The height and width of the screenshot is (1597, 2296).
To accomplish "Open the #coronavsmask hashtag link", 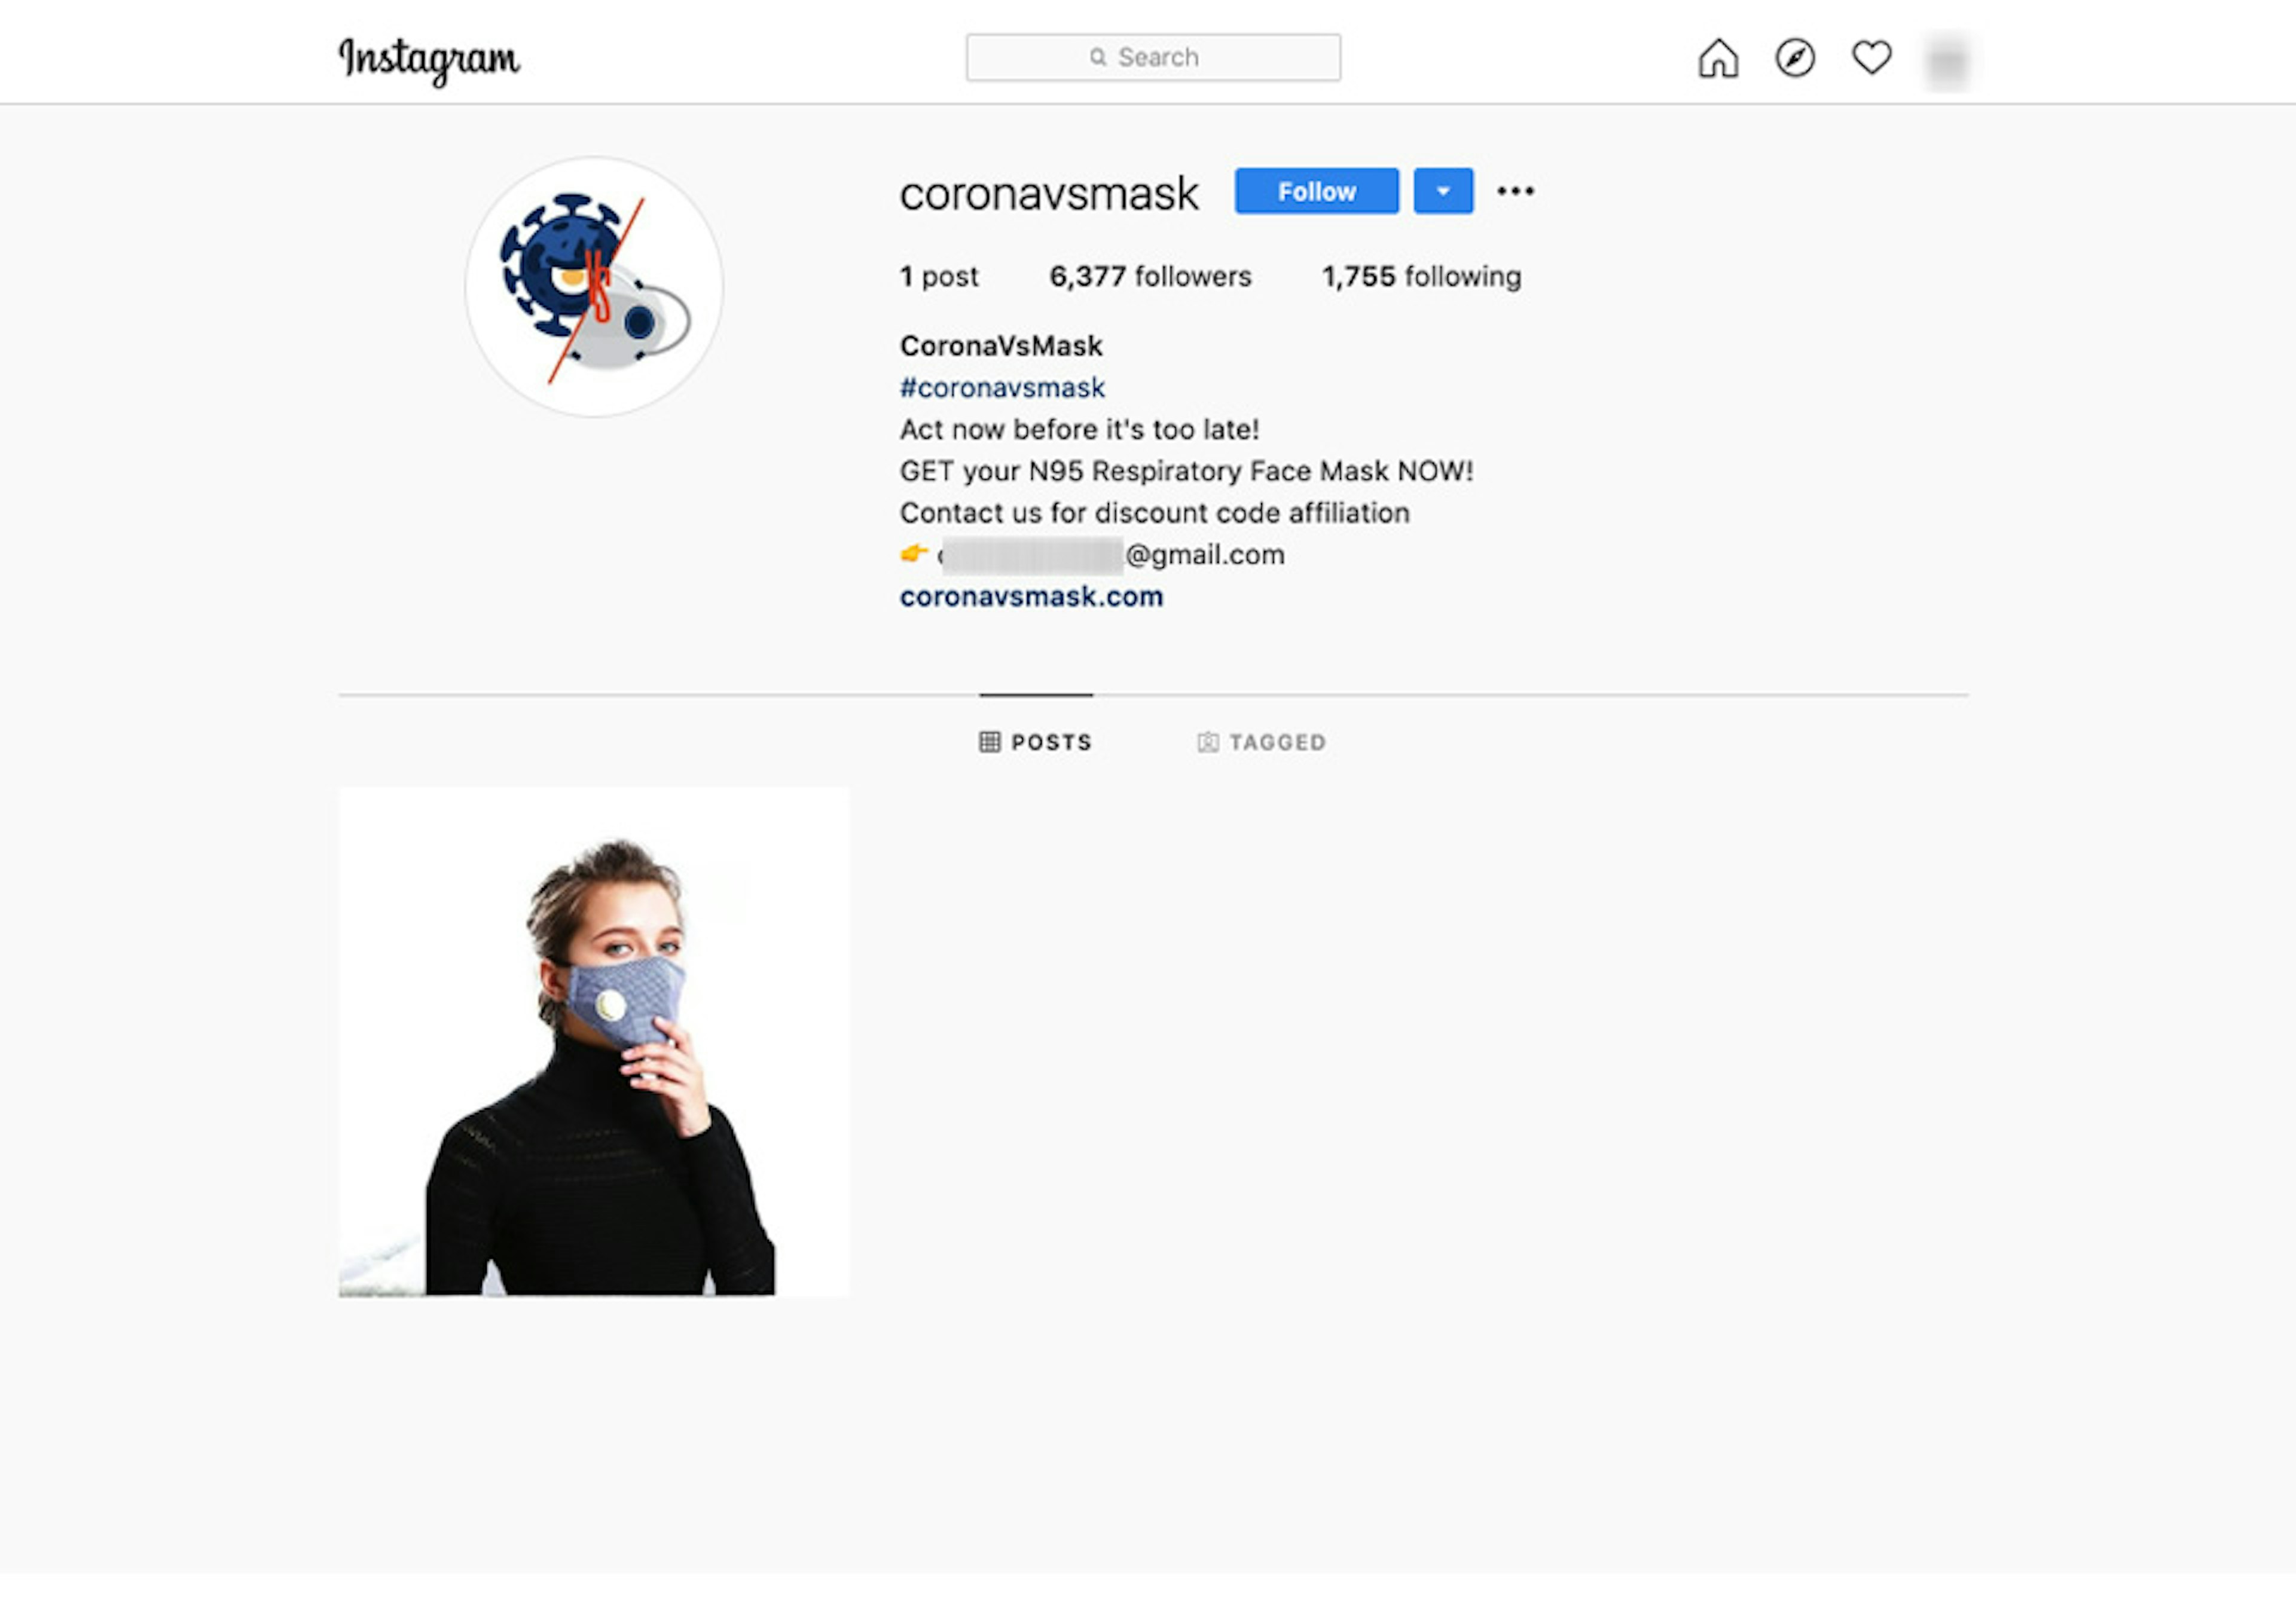I will pyautogui.click(x=1002, y=387).
